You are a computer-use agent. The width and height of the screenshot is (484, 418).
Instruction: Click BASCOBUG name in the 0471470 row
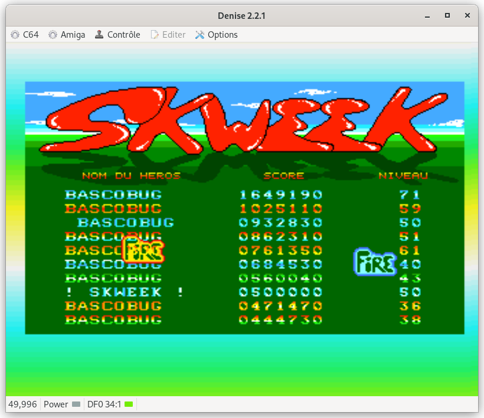tap(113, 306)
